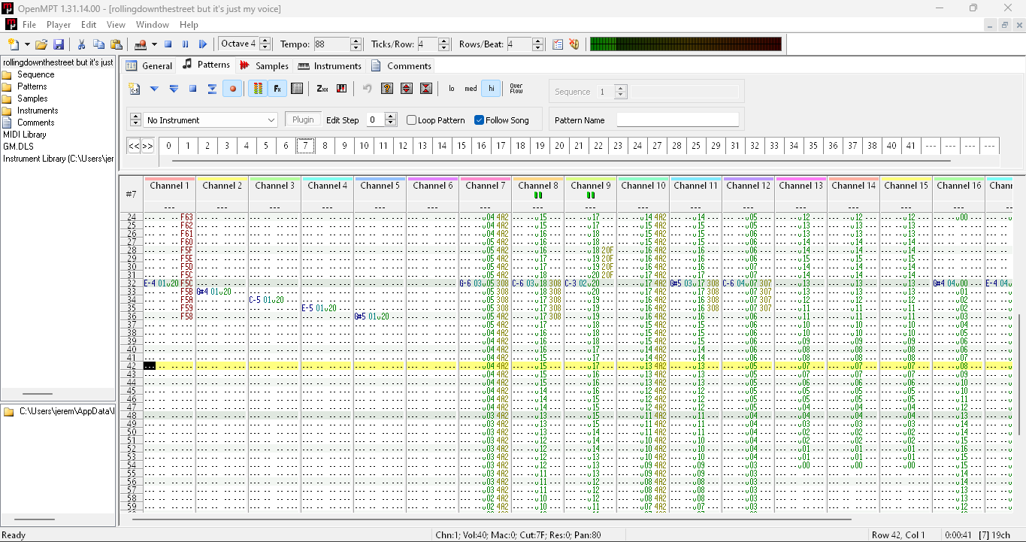Play pattern from cursor
Screen dimensions: 1026x542
[154, 89]
